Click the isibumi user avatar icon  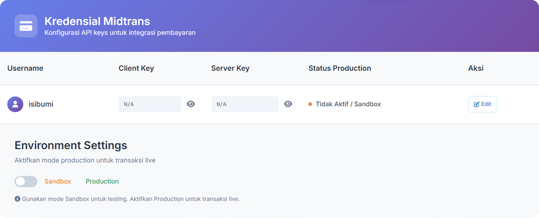tap(15, 104)
